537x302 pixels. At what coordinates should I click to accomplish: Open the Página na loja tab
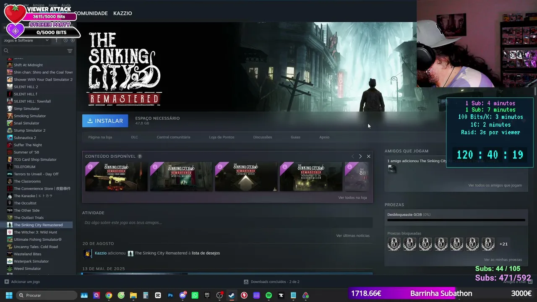click(100, 137)
